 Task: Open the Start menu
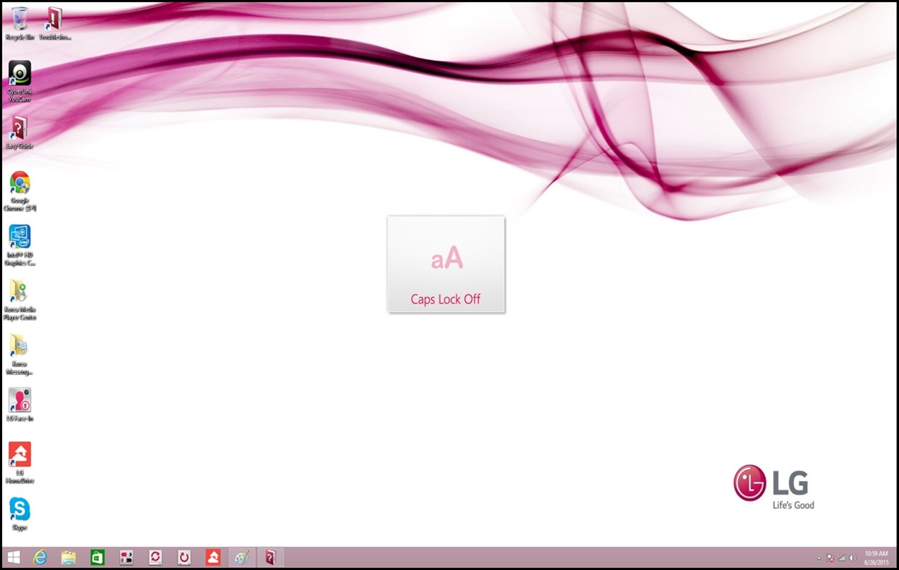[13, 557]
